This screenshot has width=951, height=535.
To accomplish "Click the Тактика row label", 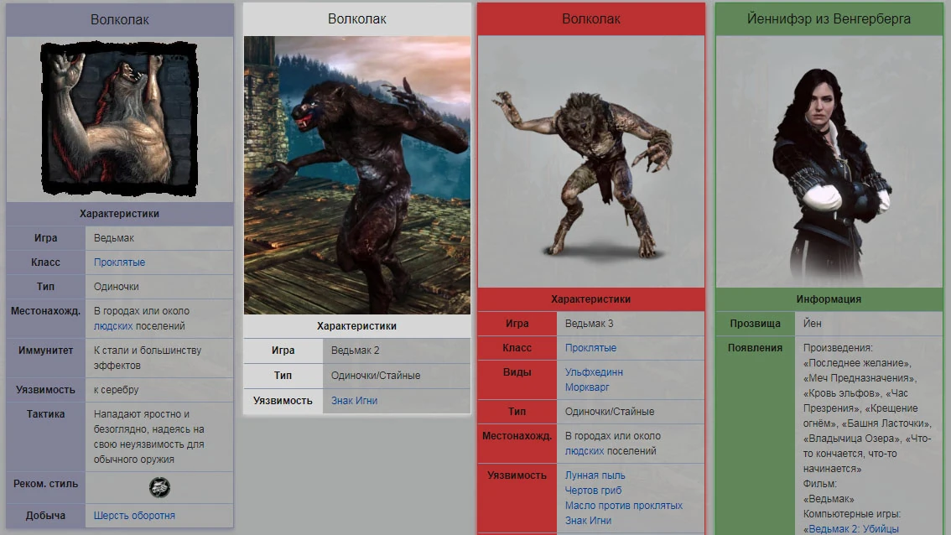I will click(x=45, y=413).
